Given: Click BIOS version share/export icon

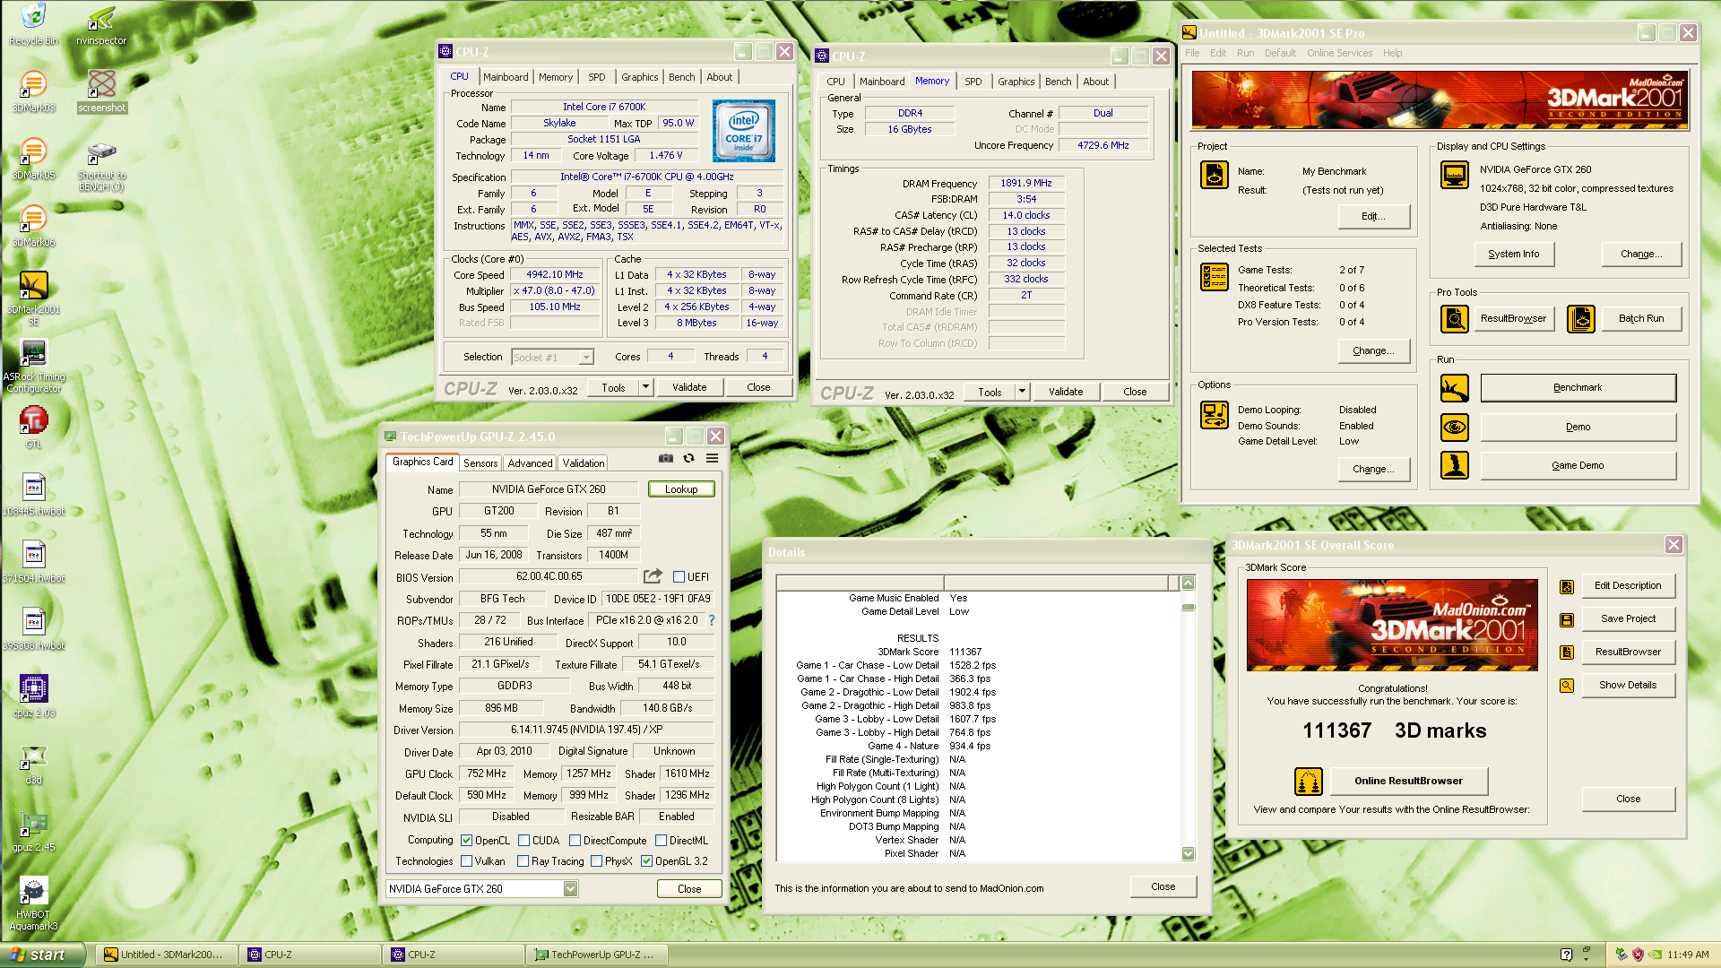Looking at the screenshot, I should tap(653, 576).
